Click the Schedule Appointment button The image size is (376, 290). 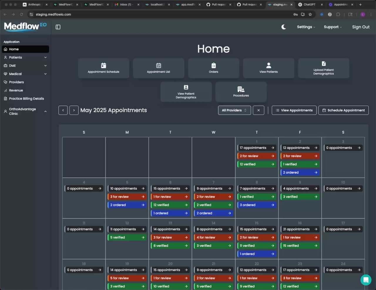click(343, 110)
